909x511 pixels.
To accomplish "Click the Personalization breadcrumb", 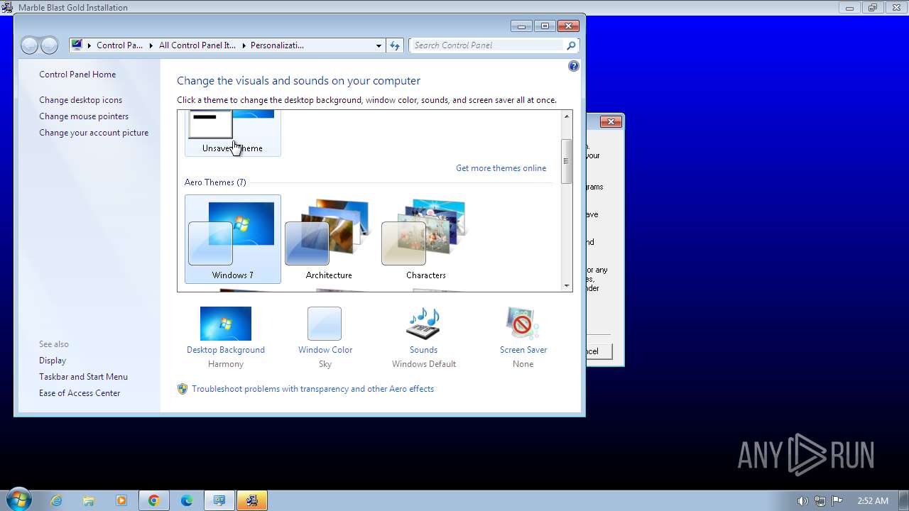I will point(277,45).
